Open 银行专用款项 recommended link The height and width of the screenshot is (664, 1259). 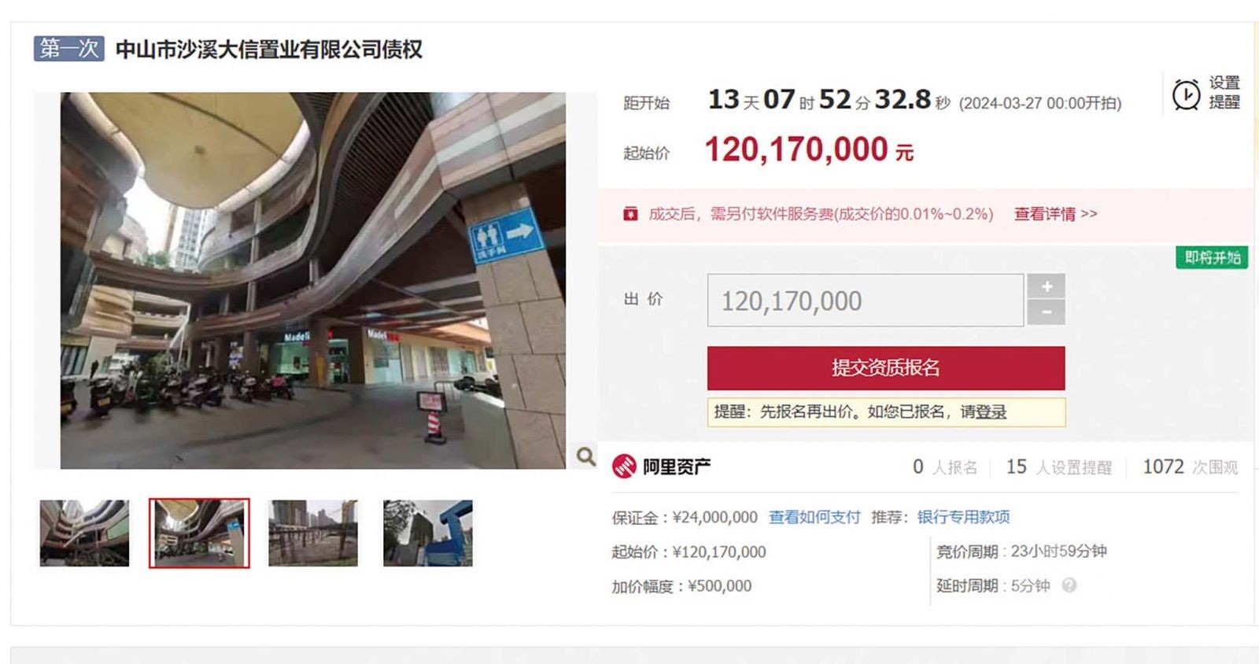[963, 517]
